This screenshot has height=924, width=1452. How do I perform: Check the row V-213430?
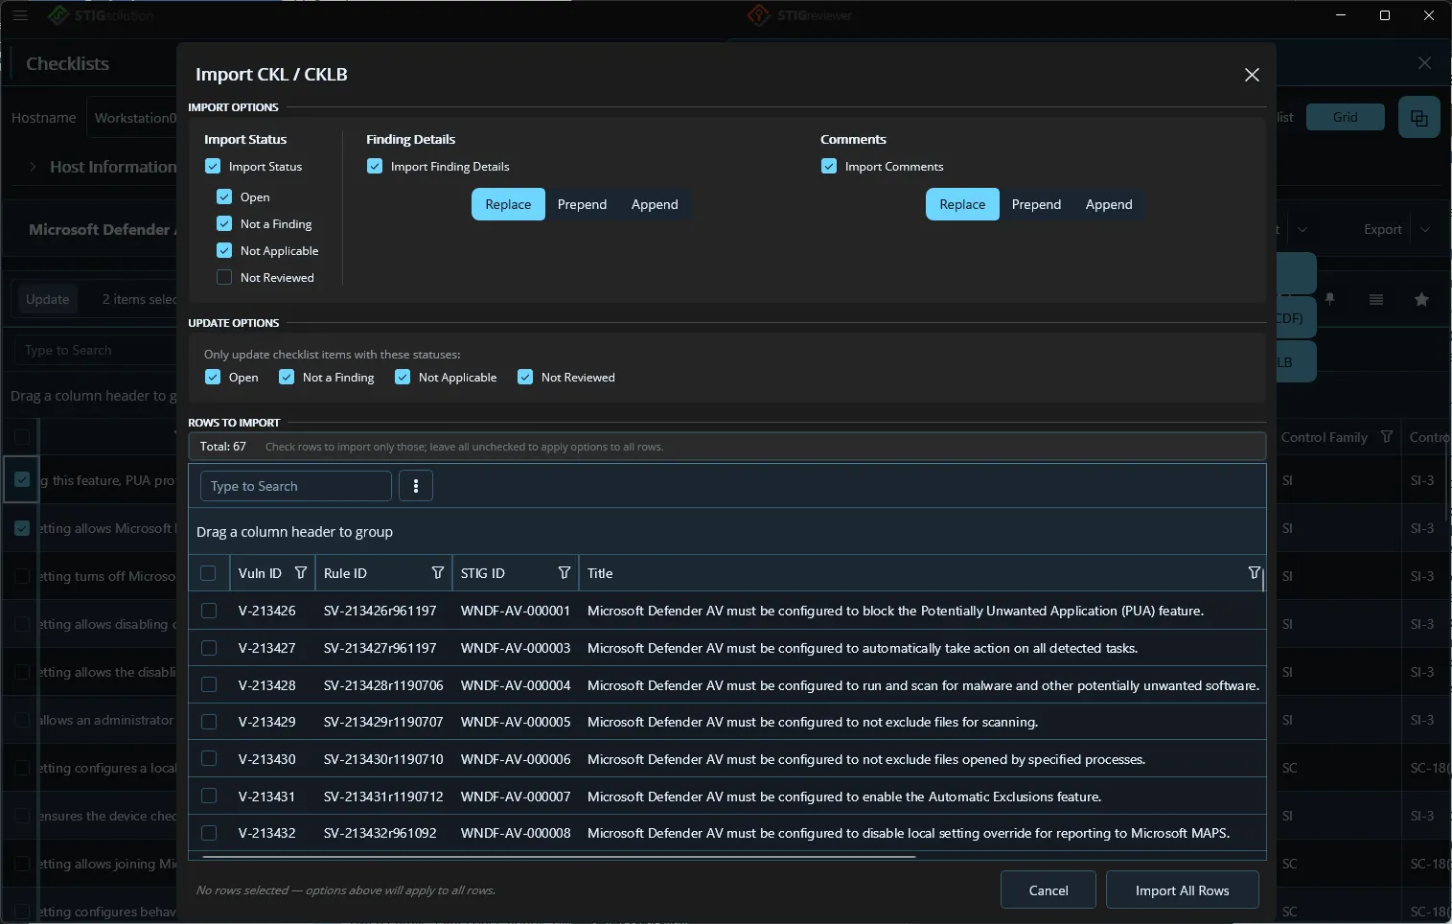209,759
